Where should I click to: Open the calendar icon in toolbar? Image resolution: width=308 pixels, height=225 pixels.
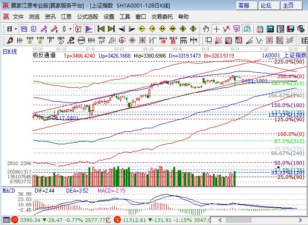(x=260, y=29)
